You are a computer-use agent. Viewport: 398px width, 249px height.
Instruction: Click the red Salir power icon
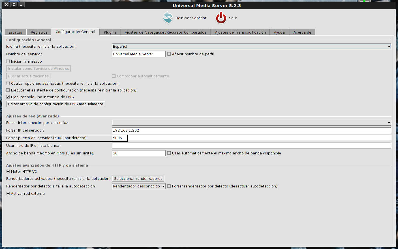(x=221, y=18)
